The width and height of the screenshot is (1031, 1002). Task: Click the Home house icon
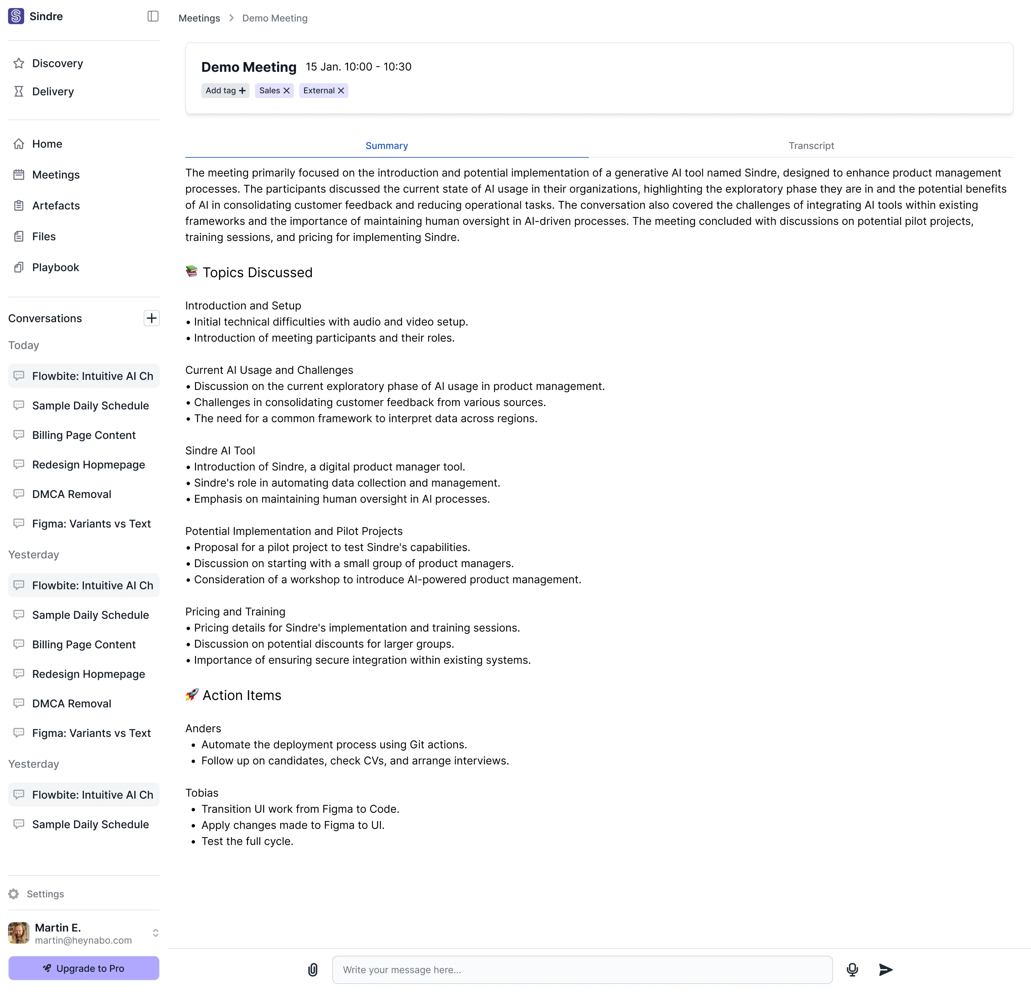pyautogui.click(x=19, y=144)
